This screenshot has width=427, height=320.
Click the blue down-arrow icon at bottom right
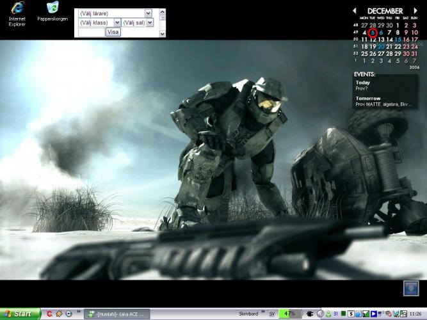(x=410, y=289)
